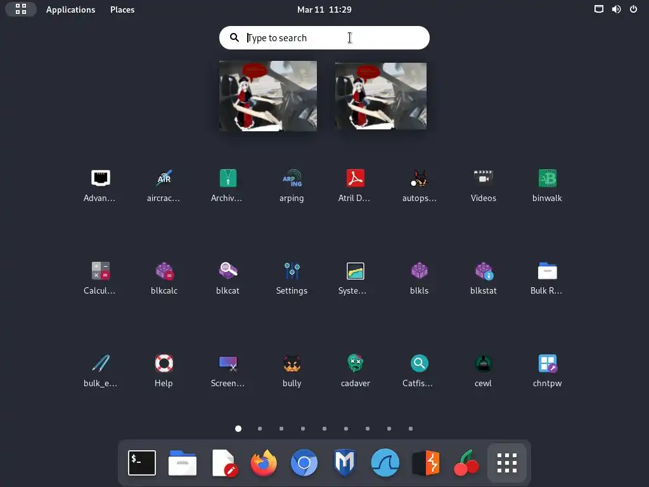649x487 pixels.
Task: Open the Calculator app
Action: [100, 271]
